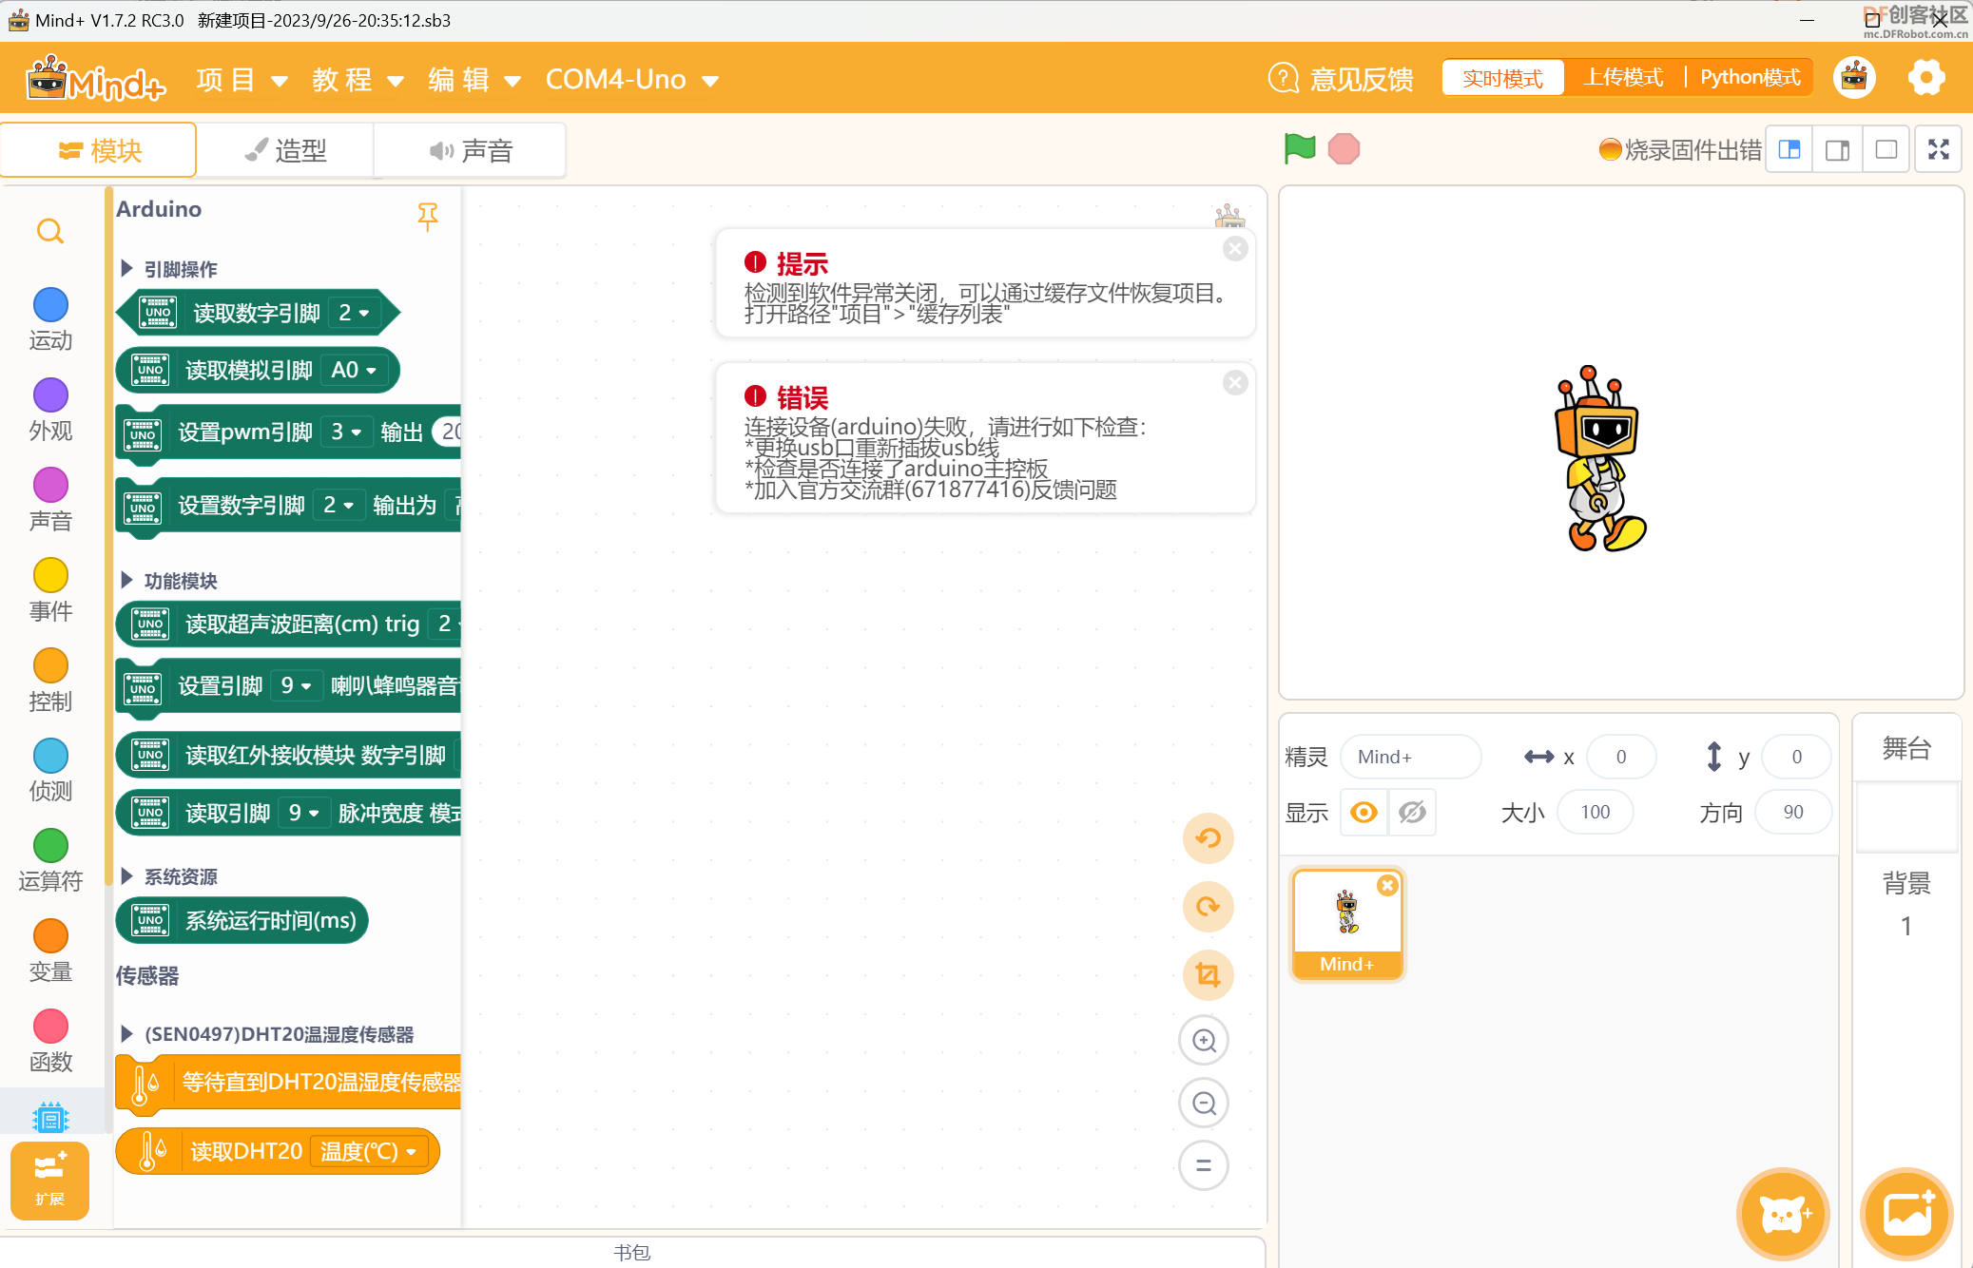
Task: Reset workspace zoom with equals icon
Action: 1204,1165
